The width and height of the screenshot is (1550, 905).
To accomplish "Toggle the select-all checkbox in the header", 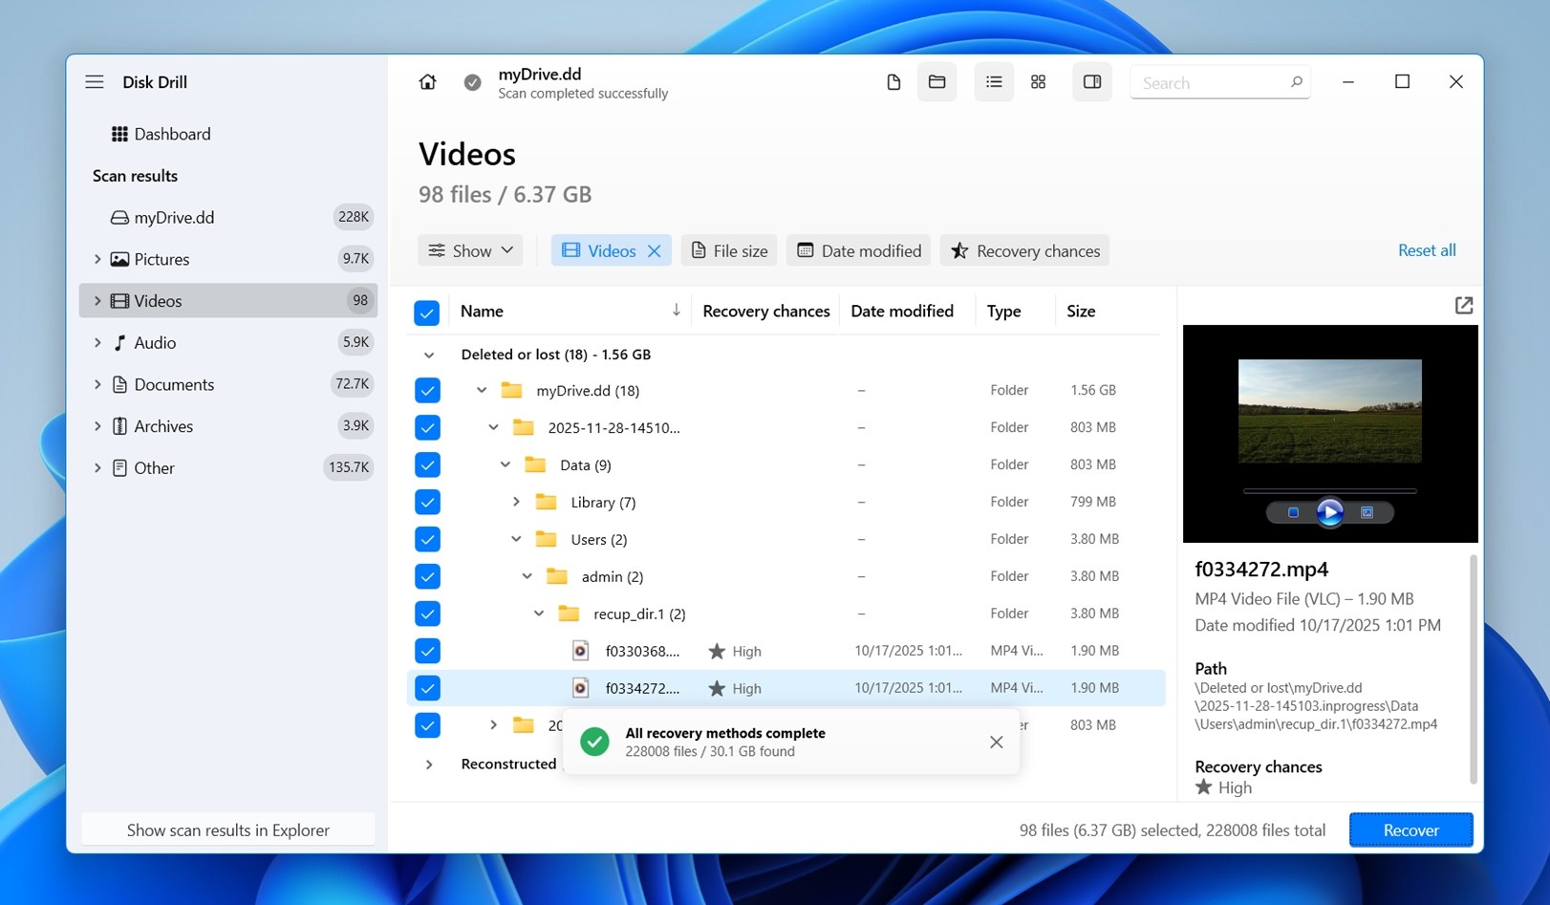I will (x=427, y=312).
